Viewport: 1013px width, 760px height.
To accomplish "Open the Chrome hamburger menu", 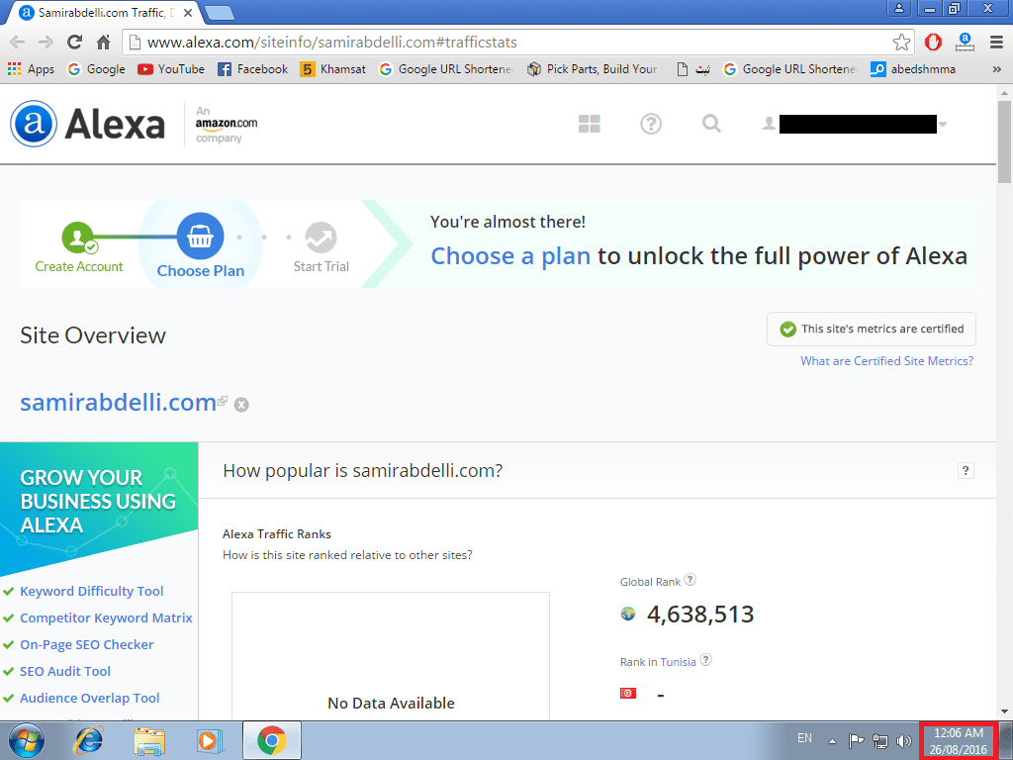I will tap(996, 42).
